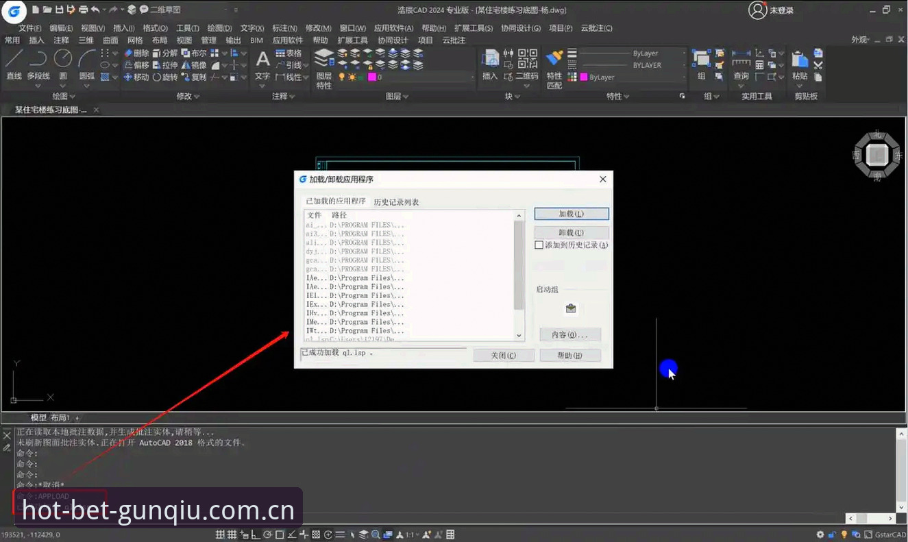Screen dimensions: 908x542
Task: Open the GstarCAD application logo menu
Action: point(14,10)
